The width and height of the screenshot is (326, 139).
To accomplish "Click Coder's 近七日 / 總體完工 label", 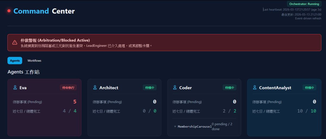I will (x=186, y=111).
